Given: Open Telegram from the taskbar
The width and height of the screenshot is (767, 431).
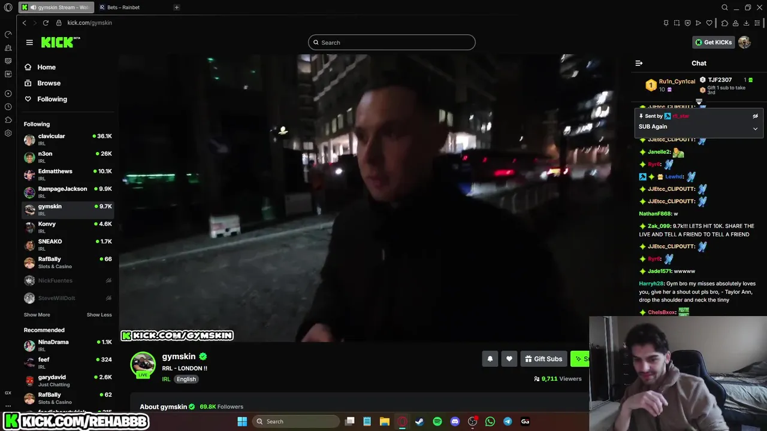Looking at the screenshot, I should [x=508, y=421].
